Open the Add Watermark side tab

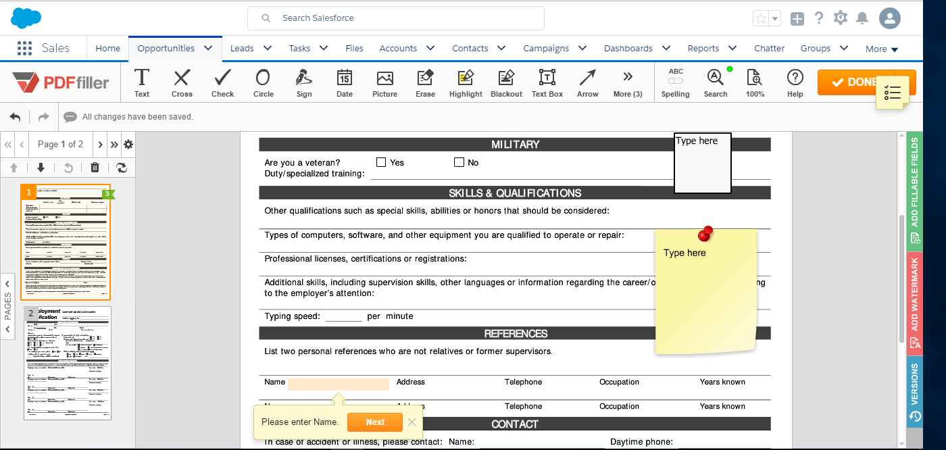(915, 304)
